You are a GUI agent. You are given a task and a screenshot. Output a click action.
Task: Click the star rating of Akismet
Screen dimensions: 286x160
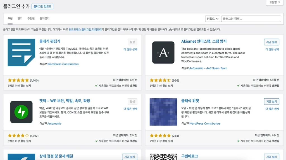[160, 80]
